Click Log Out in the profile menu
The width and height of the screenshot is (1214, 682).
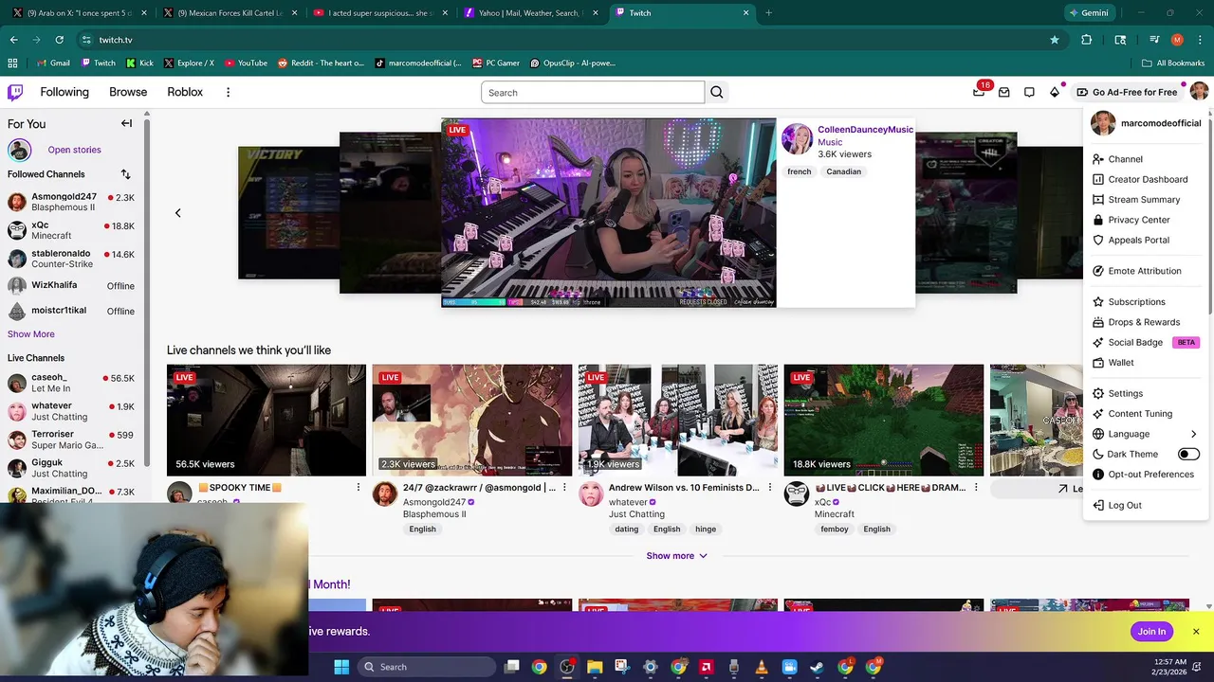click(x=1147, y=506)
